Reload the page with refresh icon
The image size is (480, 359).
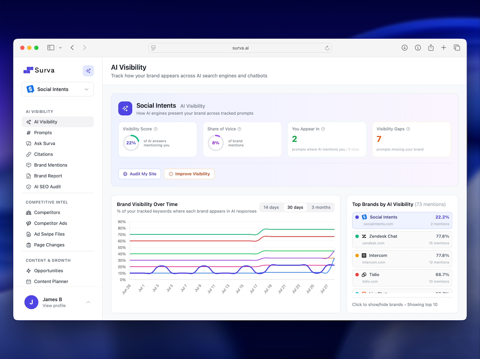(327, 48)
